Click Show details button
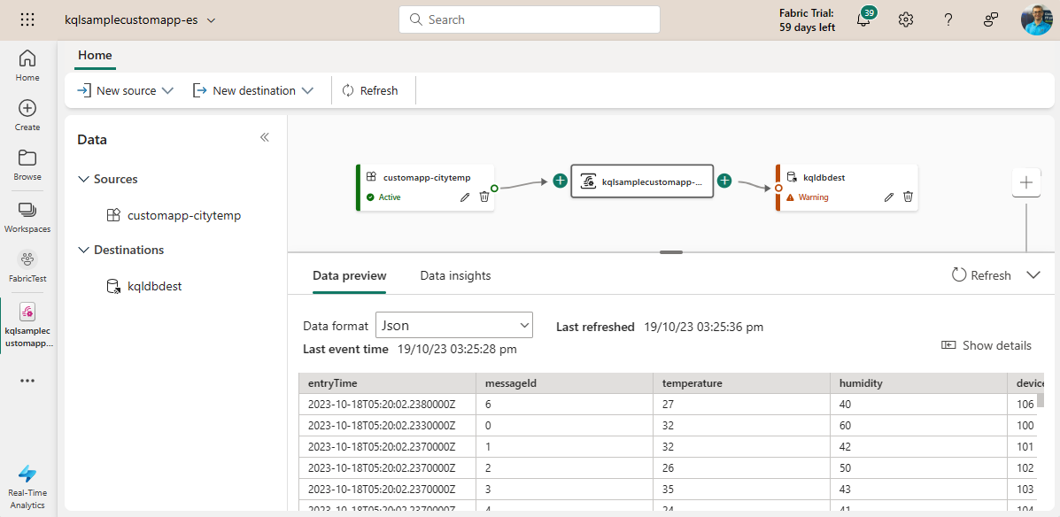The image size is (1060, 517). 986,345
